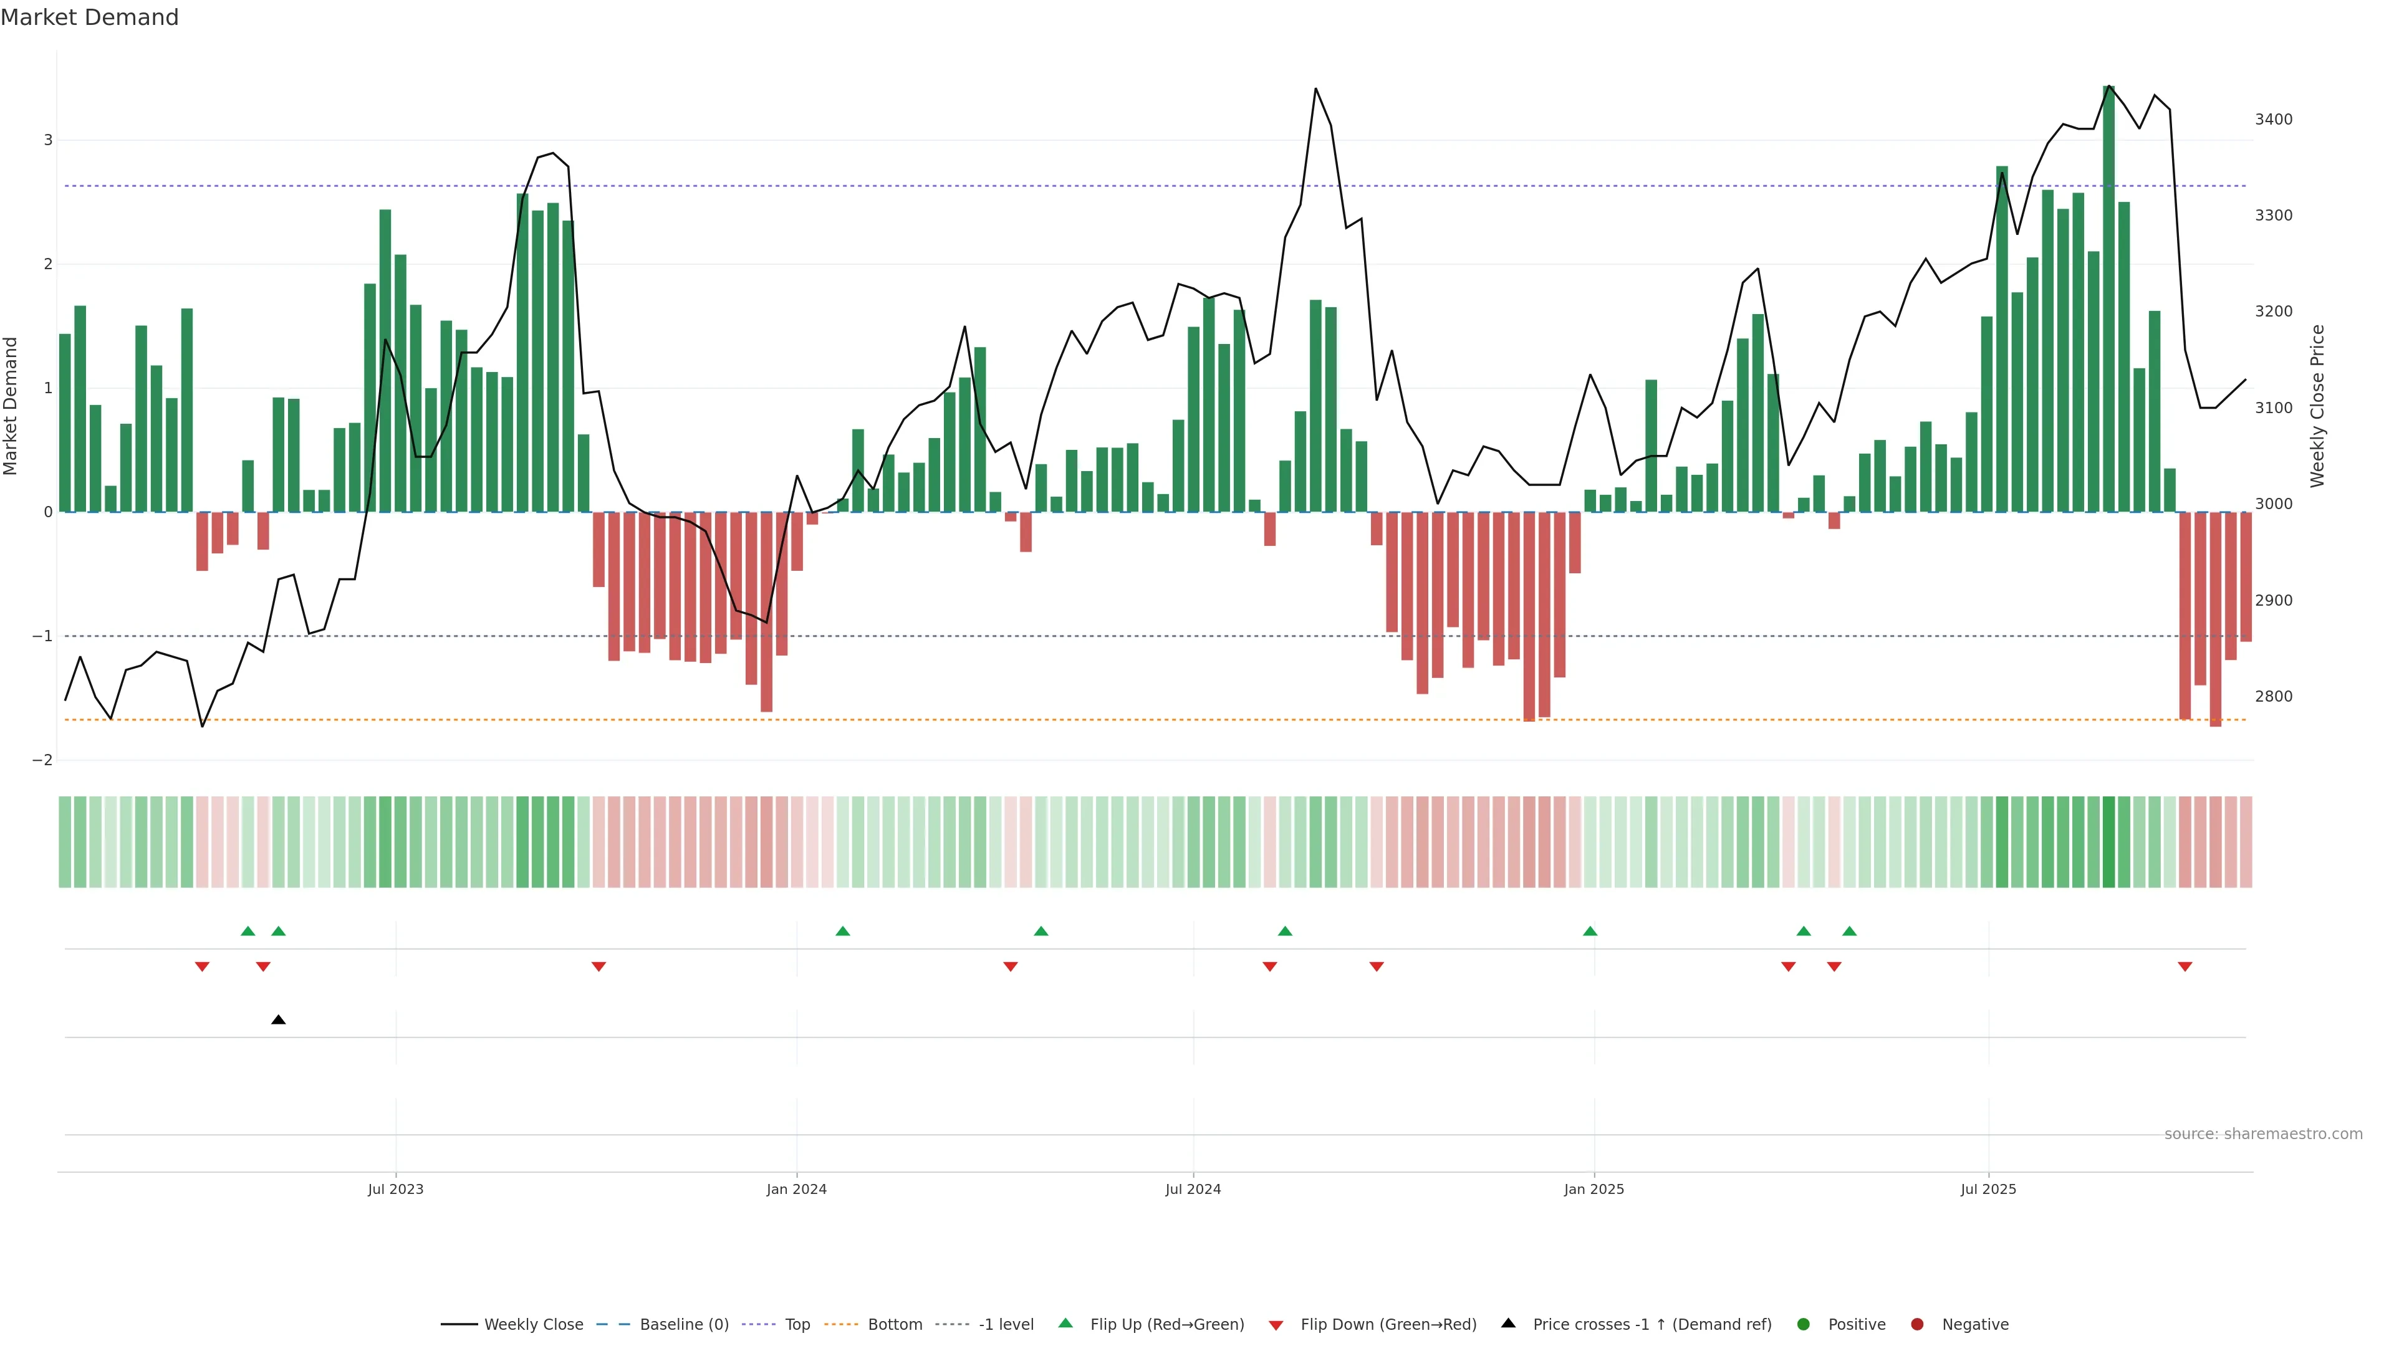
Task: Click the Jul 2025 axis label
Action: [1988, 1189]
